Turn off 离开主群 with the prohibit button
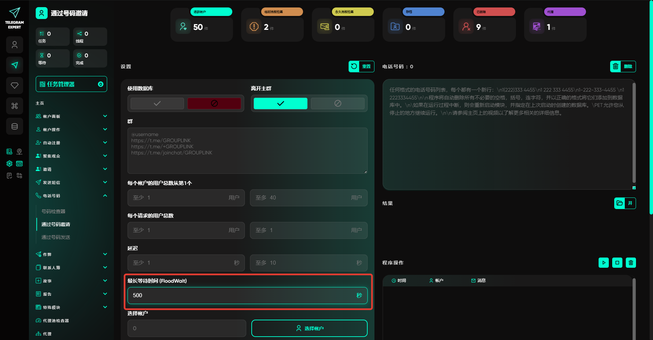653x340 pixels. [x=337, y=103]
